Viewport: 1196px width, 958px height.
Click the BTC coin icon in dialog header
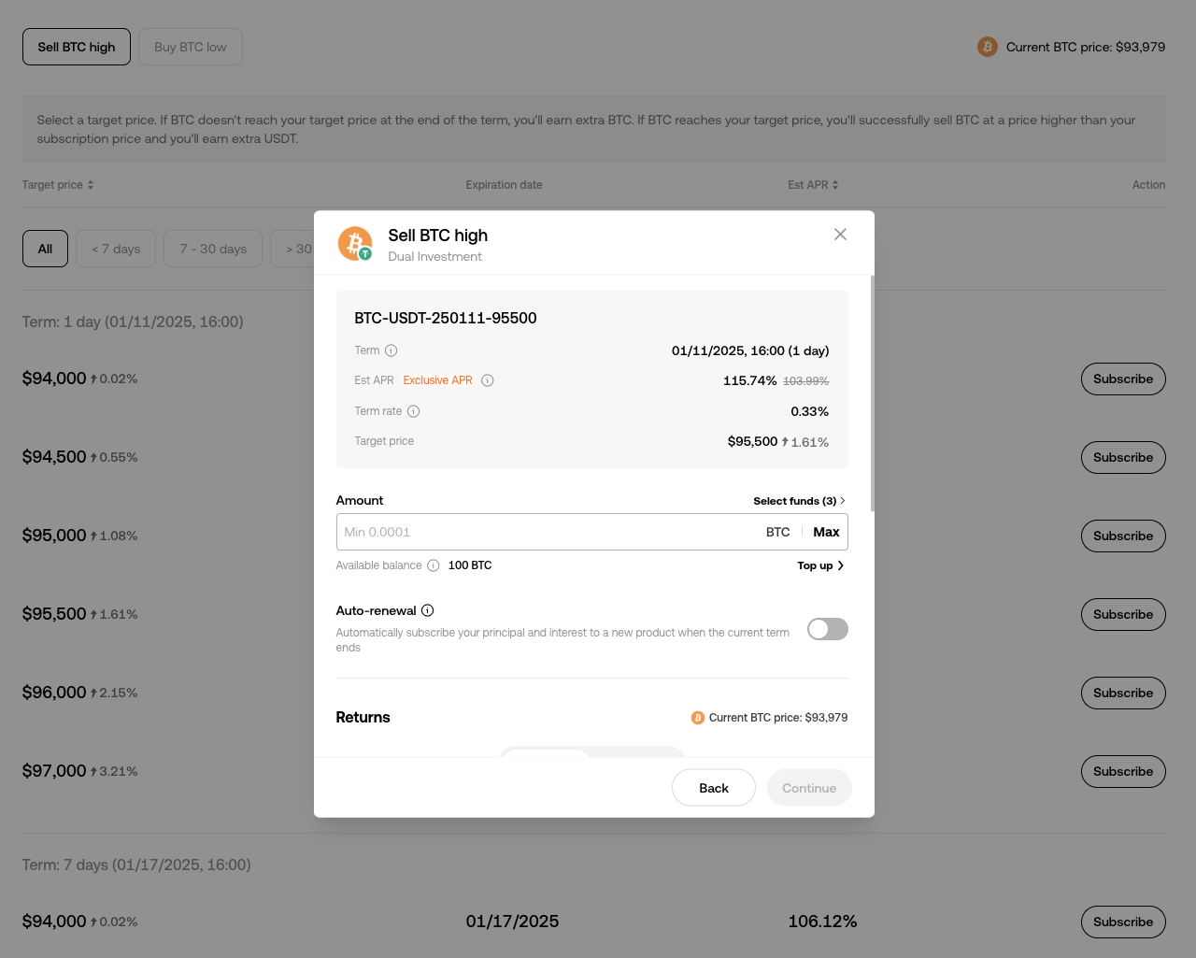point(355,242)
